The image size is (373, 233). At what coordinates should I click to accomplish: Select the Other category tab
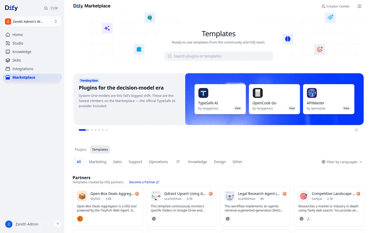point(237,162)
